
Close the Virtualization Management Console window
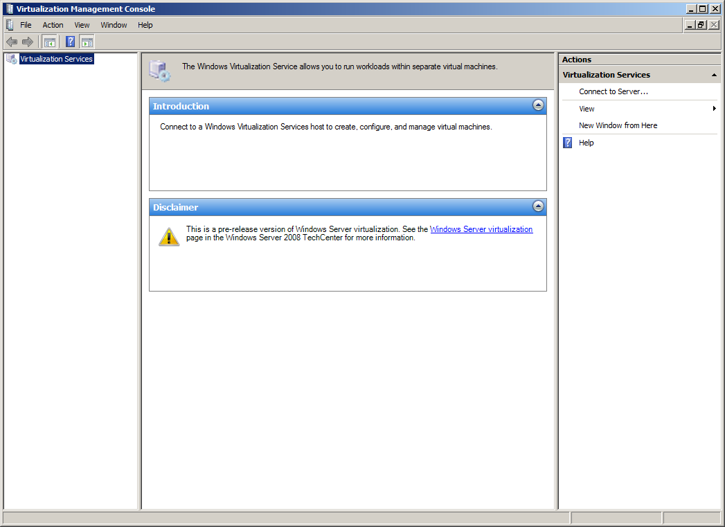pos(715,9)
